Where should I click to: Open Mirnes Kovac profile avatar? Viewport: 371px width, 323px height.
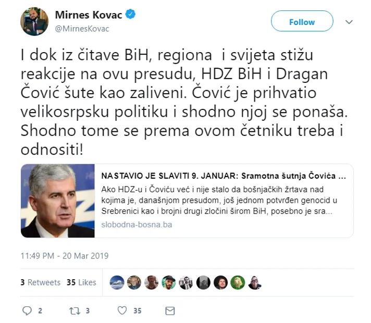click(34, 21)
